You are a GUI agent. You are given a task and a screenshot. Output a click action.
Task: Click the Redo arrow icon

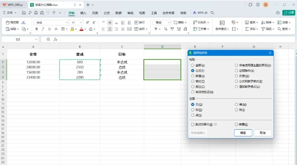(54, 13)
